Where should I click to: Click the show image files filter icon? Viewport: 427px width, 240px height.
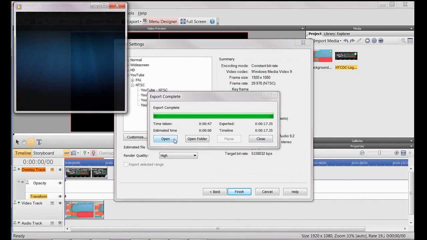(374, 41)
